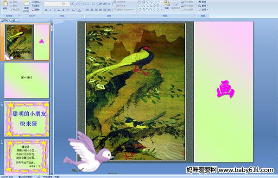Select the oval shape in the shapes gallery

coord(158,2)
